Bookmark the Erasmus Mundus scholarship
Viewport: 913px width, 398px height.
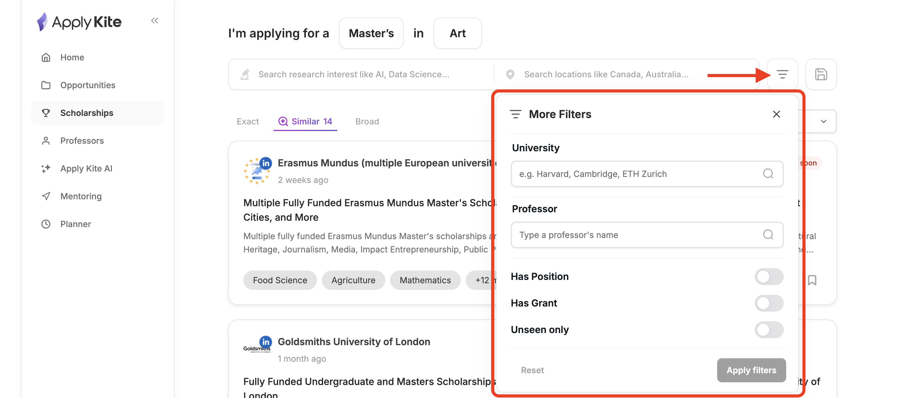coord(812,280)
